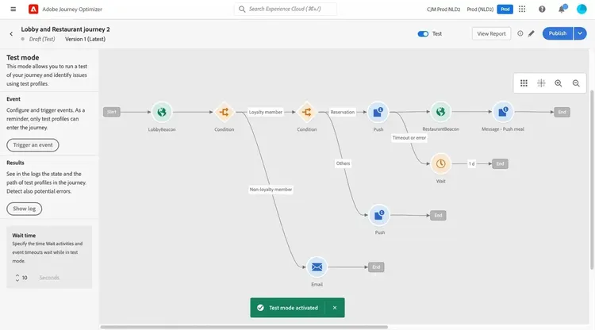Click the vertical canvas scrollbar
Screen dimensions: 595x330
point(592,179)
